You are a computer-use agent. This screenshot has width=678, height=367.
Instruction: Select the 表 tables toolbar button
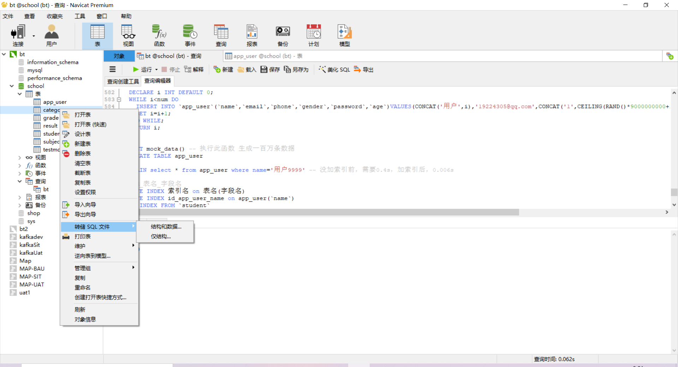pos(97,35)
